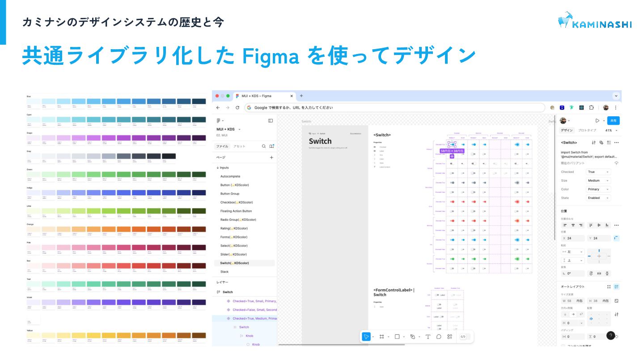Click the rotation 0° field

[x=573, y=273]
